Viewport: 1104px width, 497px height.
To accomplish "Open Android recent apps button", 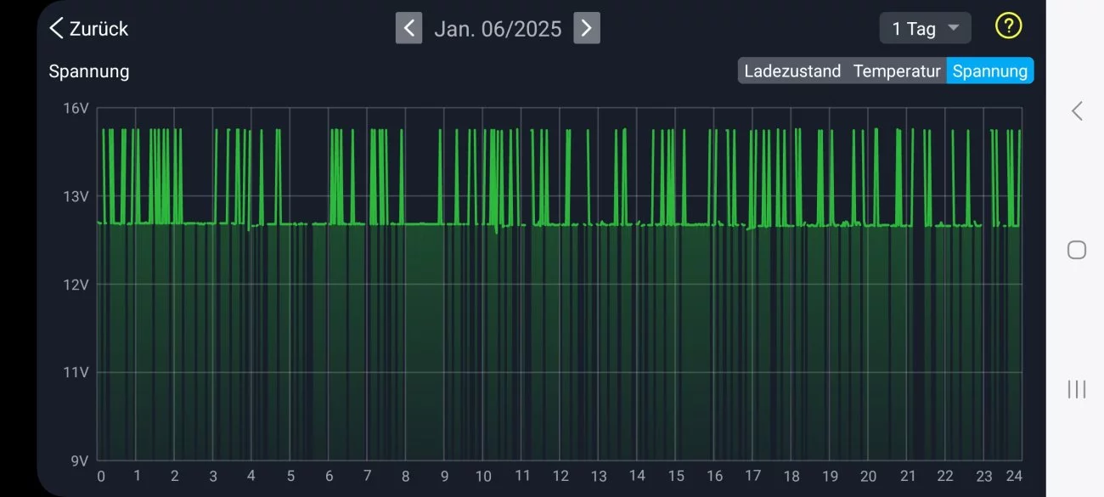I will 1077,389.
